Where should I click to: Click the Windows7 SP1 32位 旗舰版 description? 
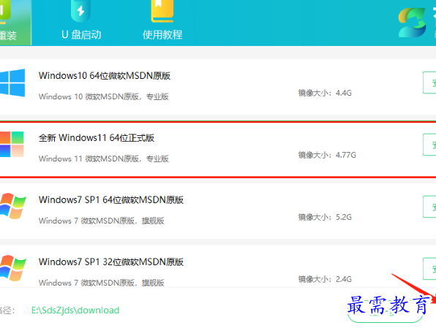pos(102,283)
